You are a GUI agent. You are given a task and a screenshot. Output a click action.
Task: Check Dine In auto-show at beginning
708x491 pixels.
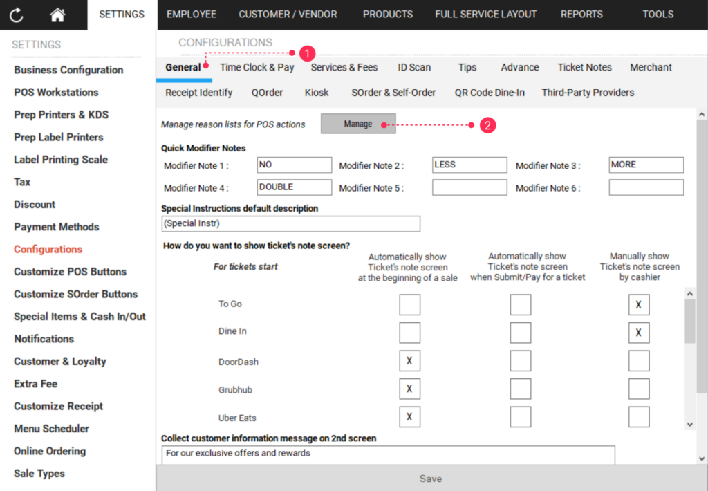pos(409,333)
